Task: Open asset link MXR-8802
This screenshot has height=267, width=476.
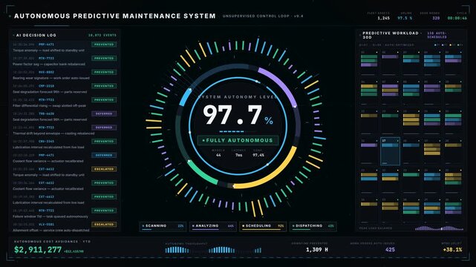Action: click(47, 72)
